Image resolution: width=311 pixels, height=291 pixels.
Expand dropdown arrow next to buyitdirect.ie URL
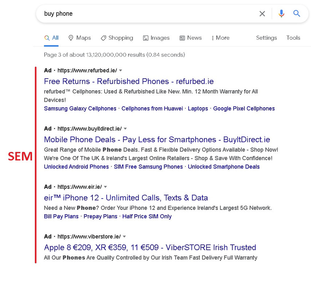(x=125, y=129)
